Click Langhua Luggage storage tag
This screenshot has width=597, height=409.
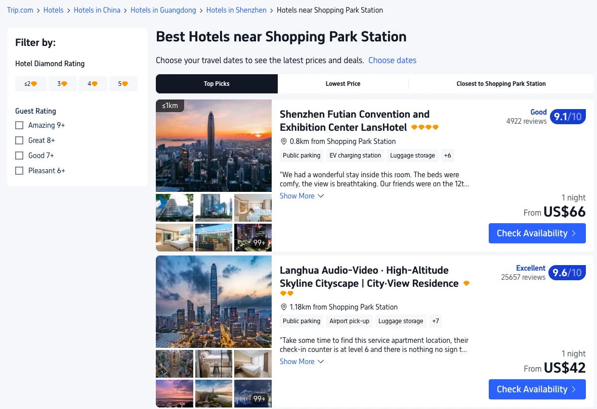(x=401, y=321)
